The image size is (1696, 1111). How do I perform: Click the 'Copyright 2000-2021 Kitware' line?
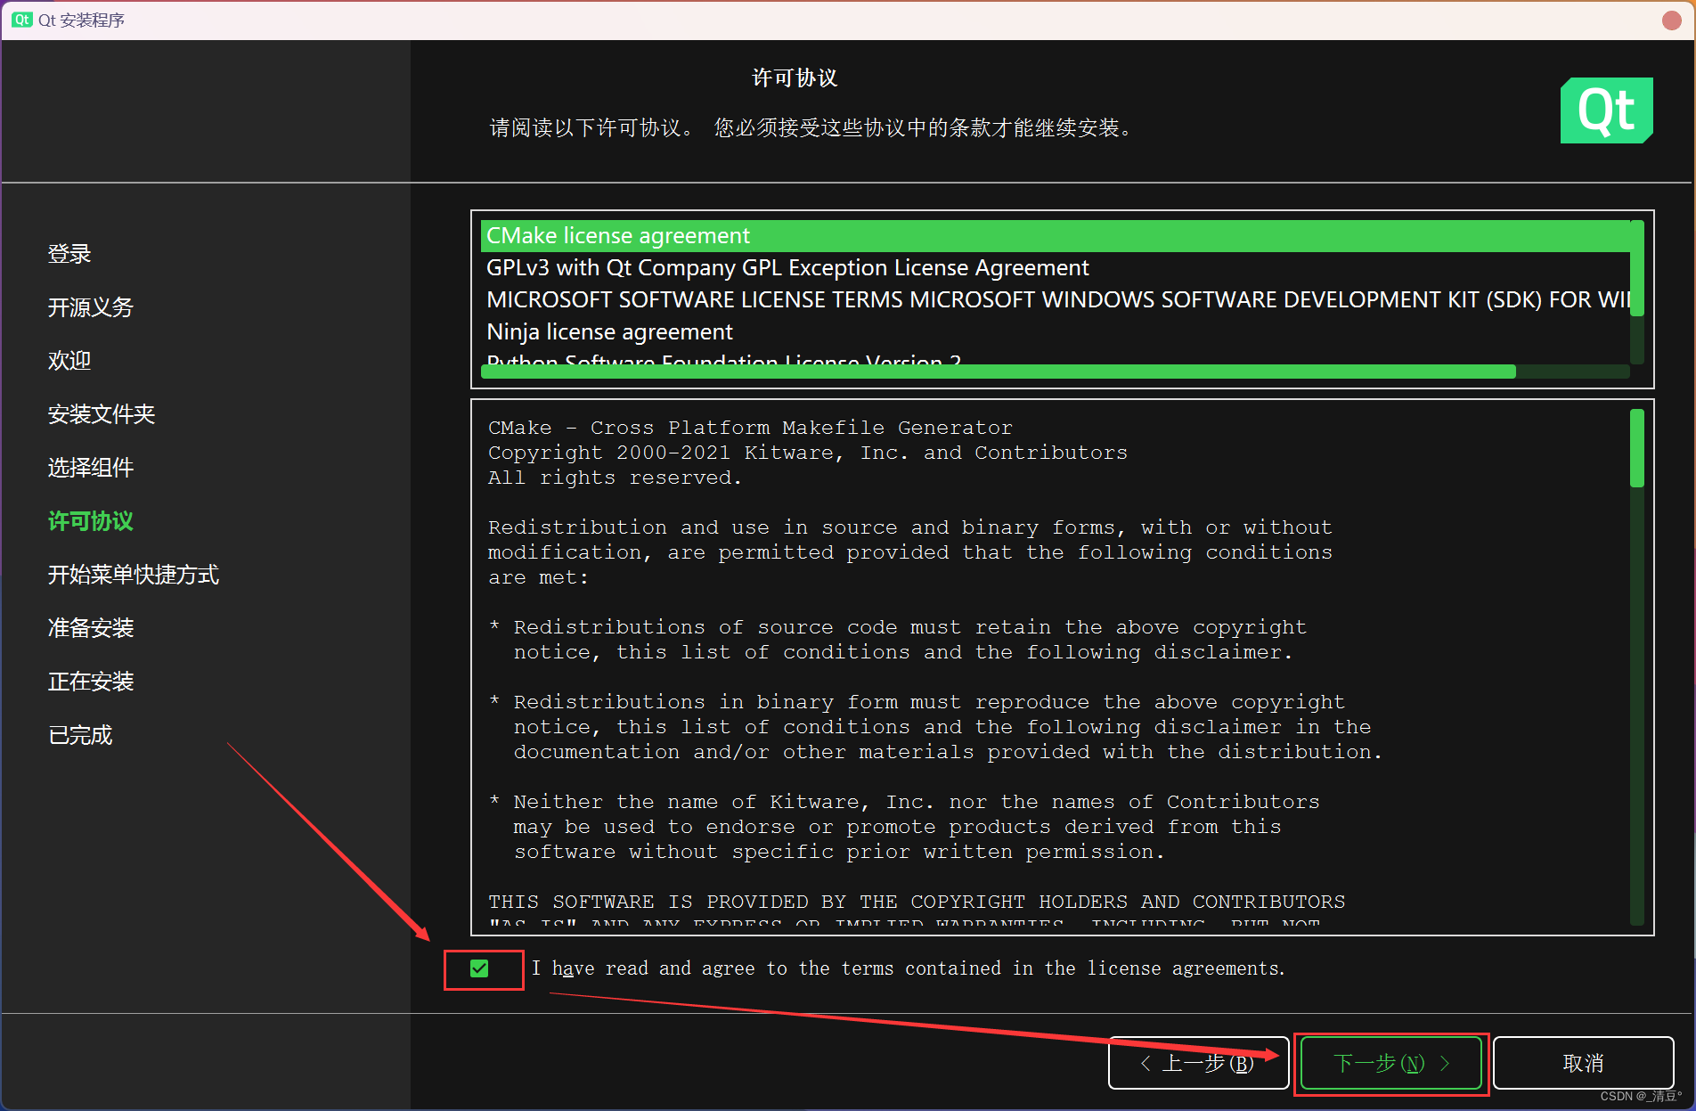click(x=808, y=453)
